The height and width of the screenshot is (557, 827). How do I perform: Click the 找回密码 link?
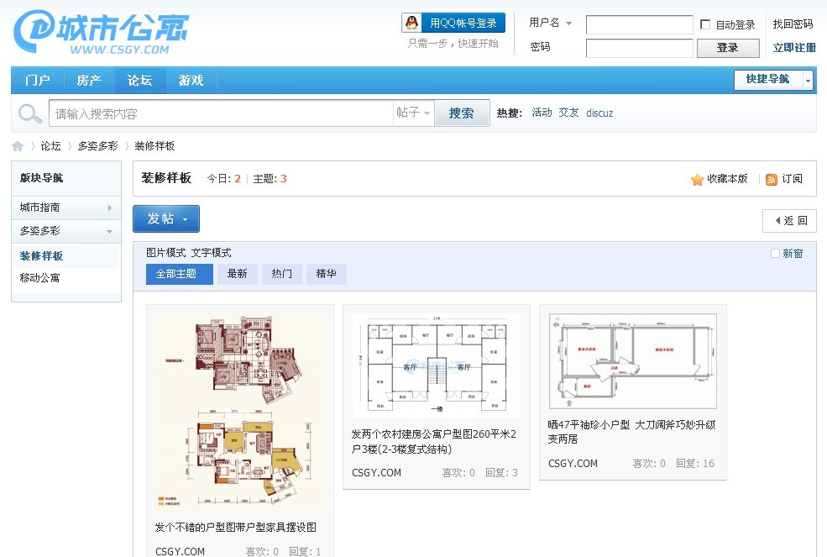pos(793,24)
